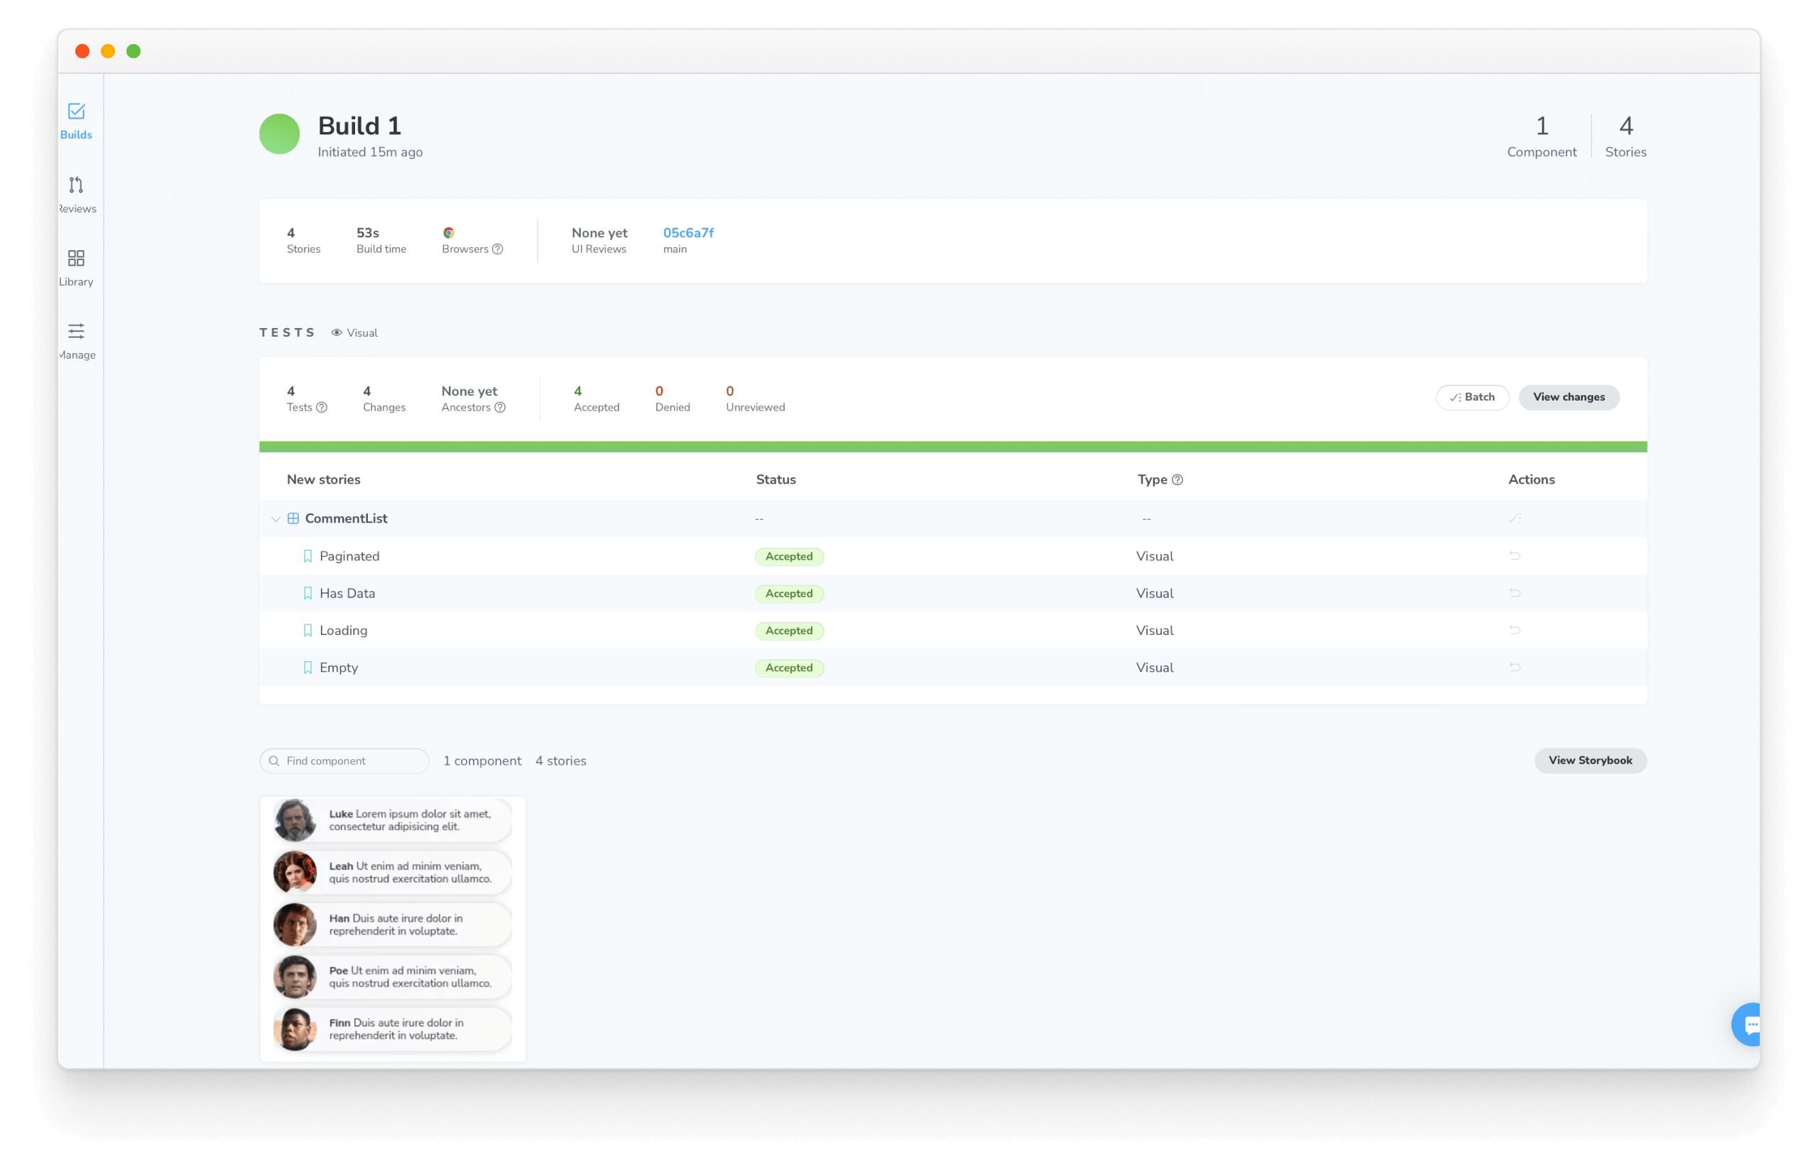Click the Visual eye icon next to TESTS
Image resolution: width=1818 pixels, height=1169 pixels.
(x=337, y=332)
